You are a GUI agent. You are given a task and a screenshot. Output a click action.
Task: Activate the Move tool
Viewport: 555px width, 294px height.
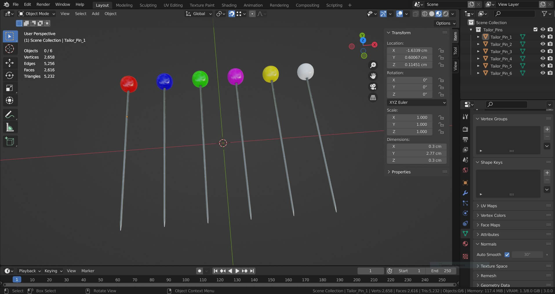coord(10,63)
